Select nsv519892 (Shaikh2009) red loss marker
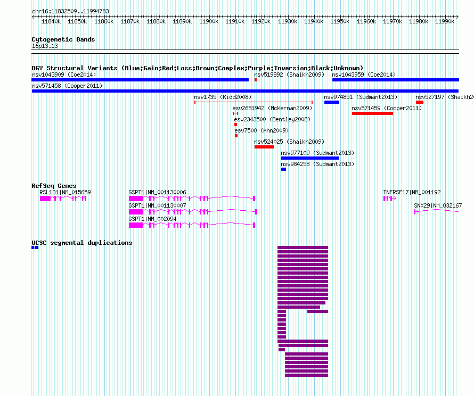This screenshot has height=396, width=474. 256,80
